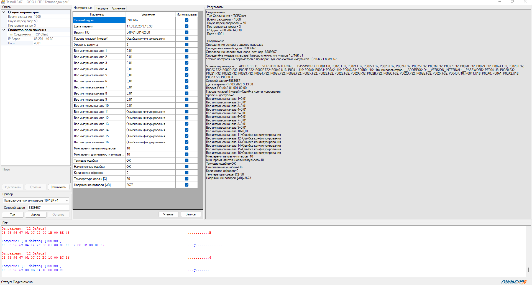Viewport: 532px width, 285px height.
Task: Click the Получено: [18 байтов] log line
Action: coord(31,241)
